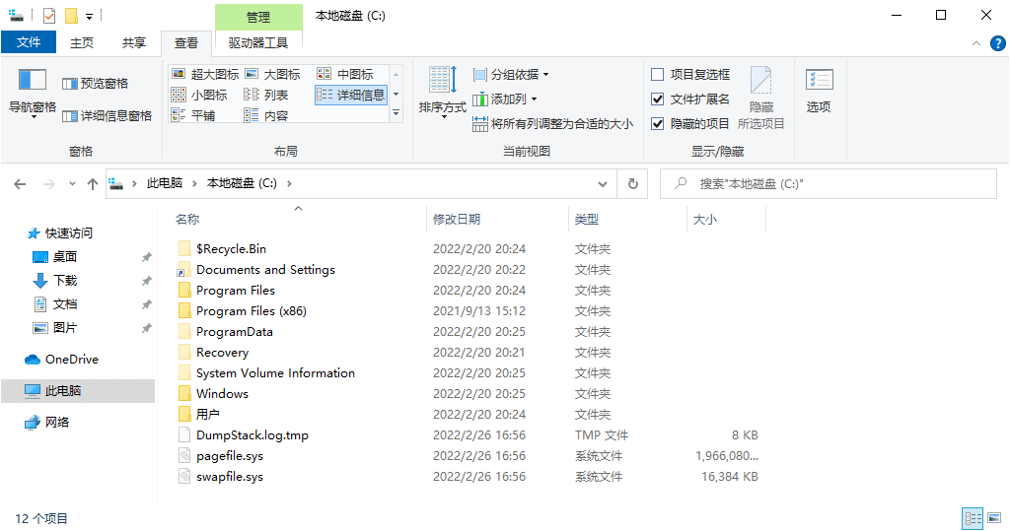Sort by the 类型 column header
The image size is (1010, 531).
[628, 220]
